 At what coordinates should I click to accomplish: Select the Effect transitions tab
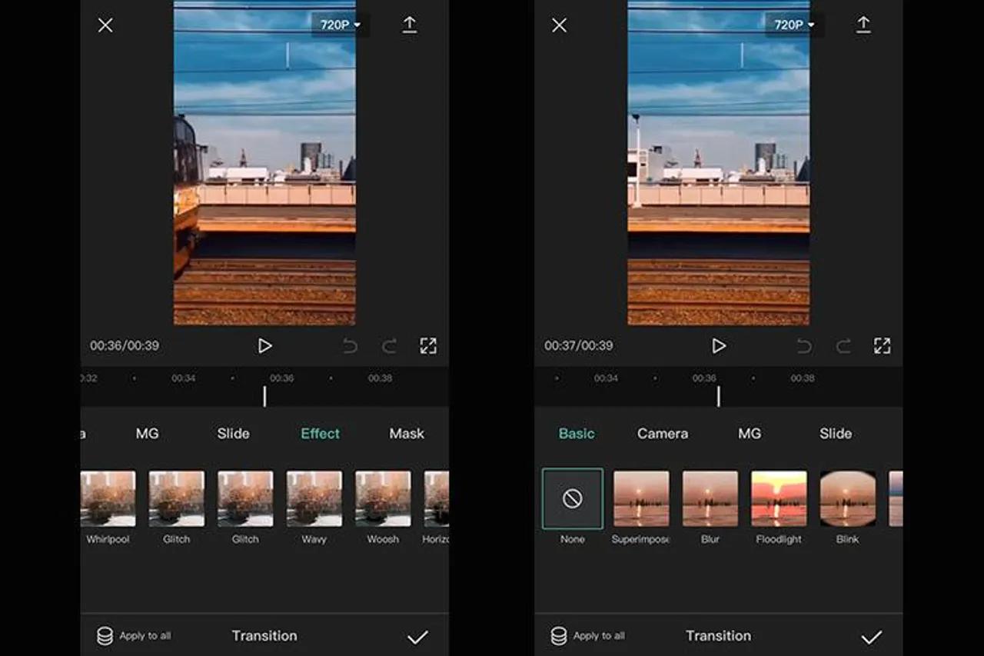pos(320,434)
